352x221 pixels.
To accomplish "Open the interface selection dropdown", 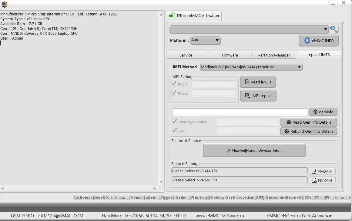I will coord(249,29).
